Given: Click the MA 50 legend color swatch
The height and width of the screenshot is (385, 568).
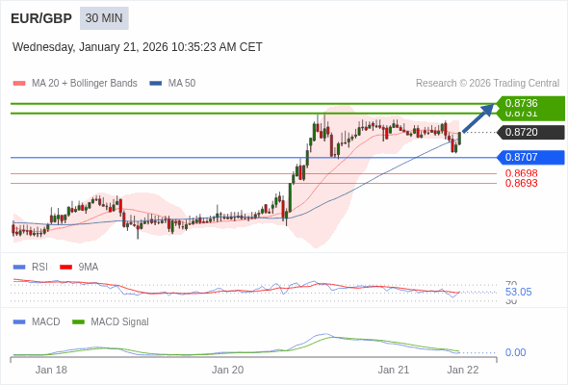Looking at the screenshot, I should point(156,84).
